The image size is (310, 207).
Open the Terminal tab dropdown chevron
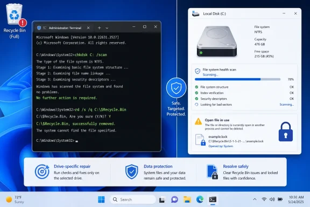point(107,28)
